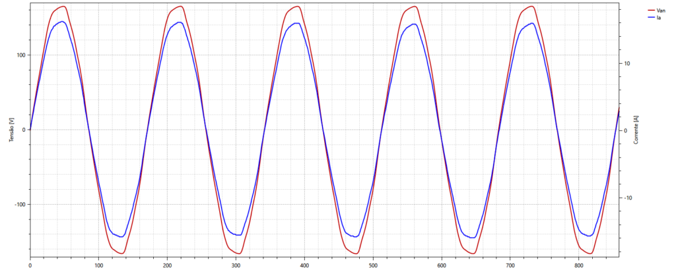Click the 10 tick on the current axis
The height and width of the screenshot is (278, 676).
(626, 64)
